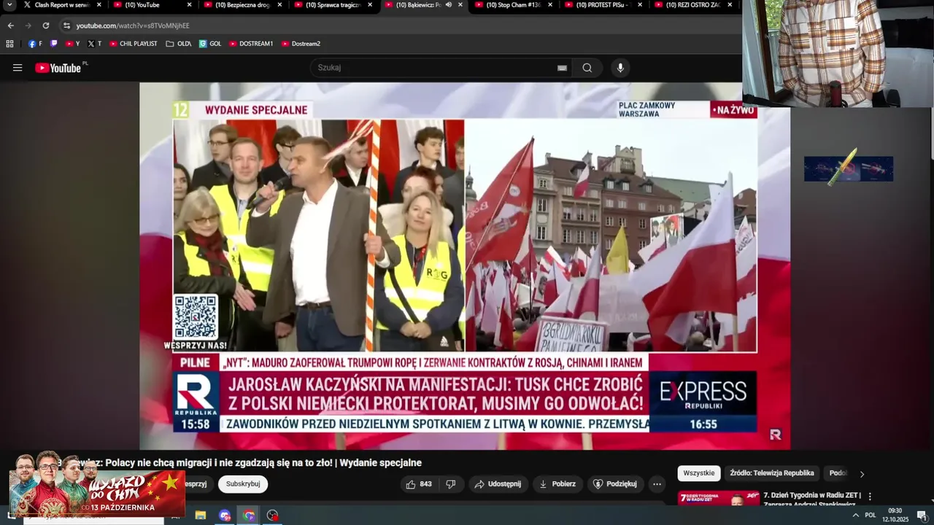934x525 pixels.
Task: Open the GOL bookmark
Action: click(x=210, y=44)
